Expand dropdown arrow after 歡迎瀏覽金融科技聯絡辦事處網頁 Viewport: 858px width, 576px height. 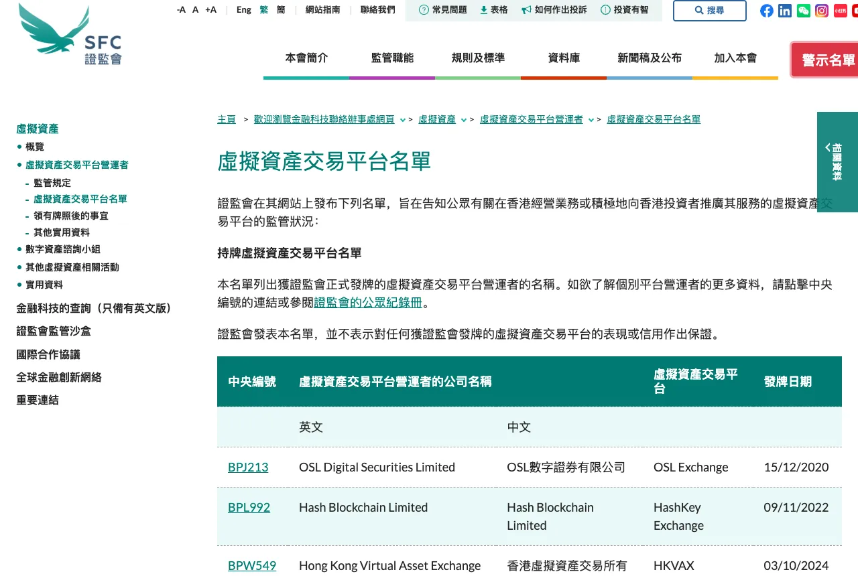click(x=402, y=120)
